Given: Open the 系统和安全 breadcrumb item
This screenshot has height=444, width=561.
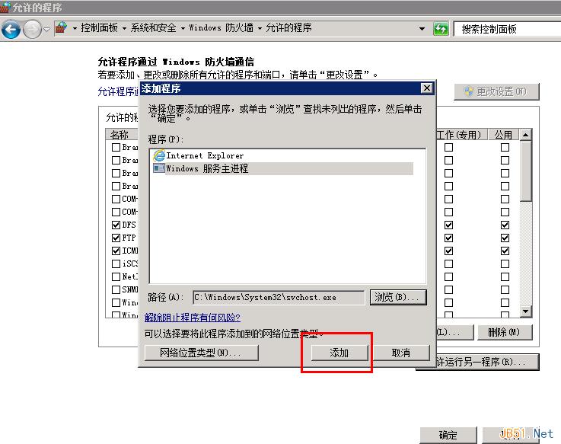Looking at the screenshot, I should click(152, 28).
